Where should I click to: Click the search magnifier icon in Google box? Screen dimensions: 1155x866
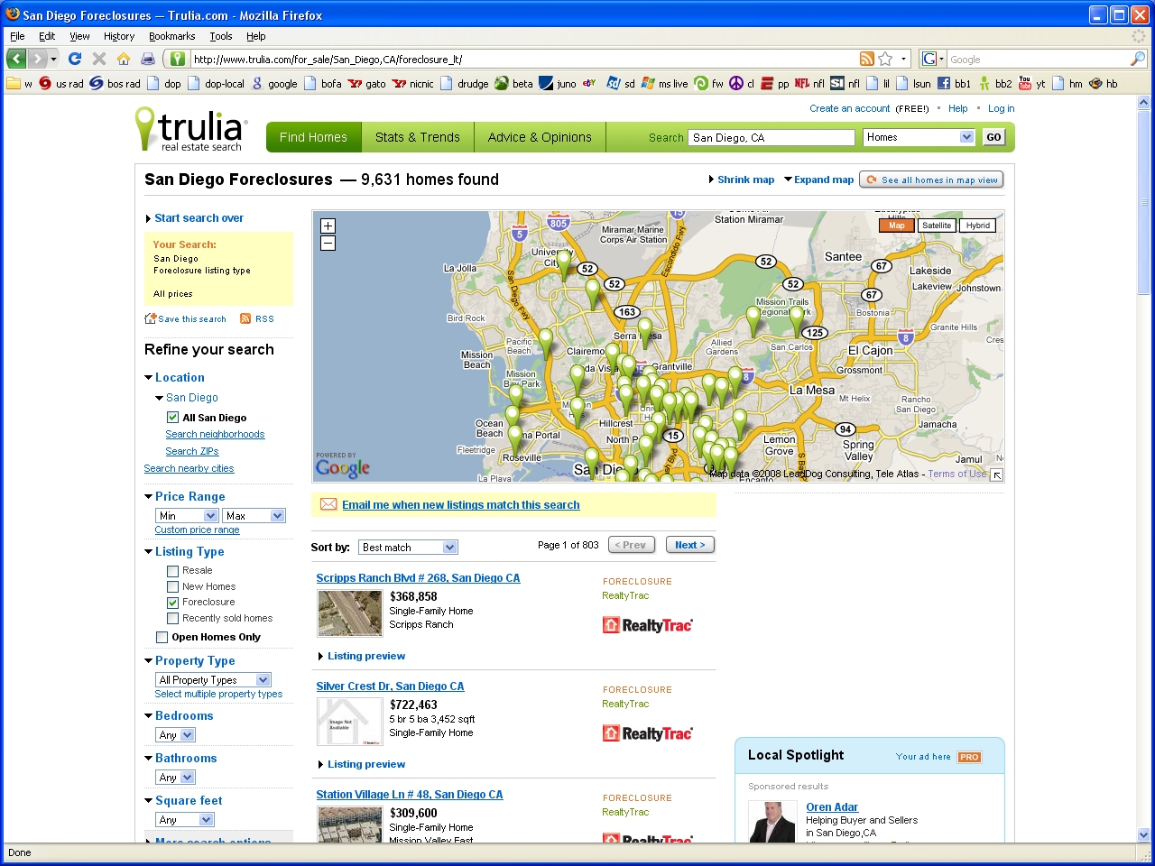pos(1137,59)
